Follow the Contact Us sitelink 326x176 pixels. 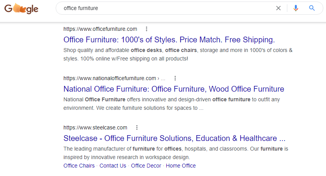pos(113,166)
